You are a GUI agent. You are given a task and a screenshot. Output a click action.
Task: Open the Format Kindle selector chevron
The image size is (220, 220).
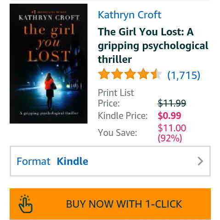pyautogui.click(x=200, y=161)
